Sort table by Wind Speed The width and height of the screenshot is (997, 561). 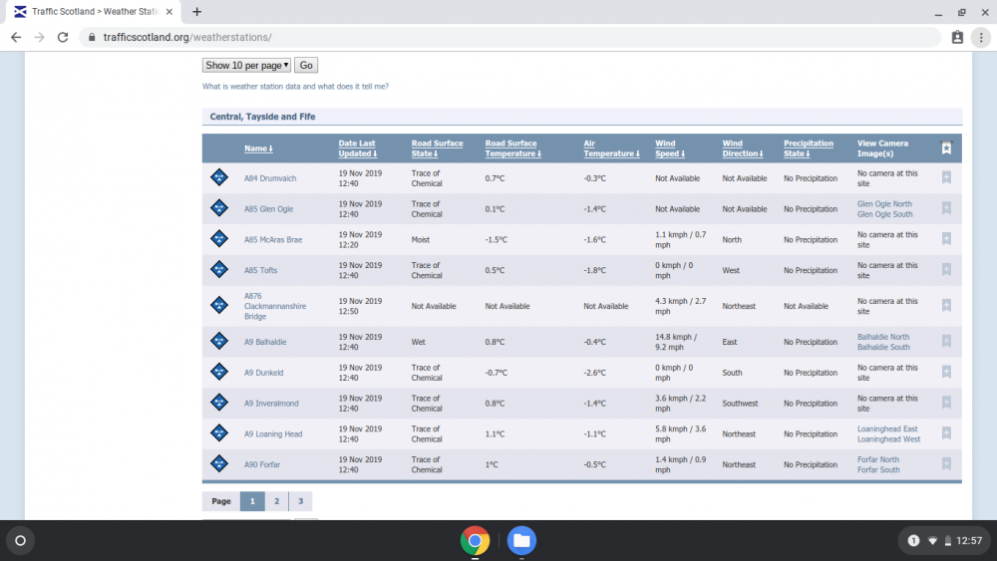pyautogui.click(x=670, y=148)
